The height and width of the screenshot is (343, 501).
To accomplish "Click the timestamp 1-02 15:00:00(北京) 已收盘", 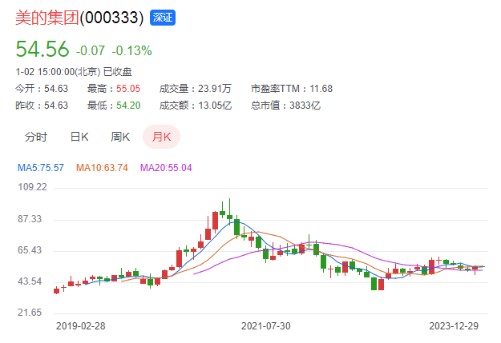I will tap(74, 72).
